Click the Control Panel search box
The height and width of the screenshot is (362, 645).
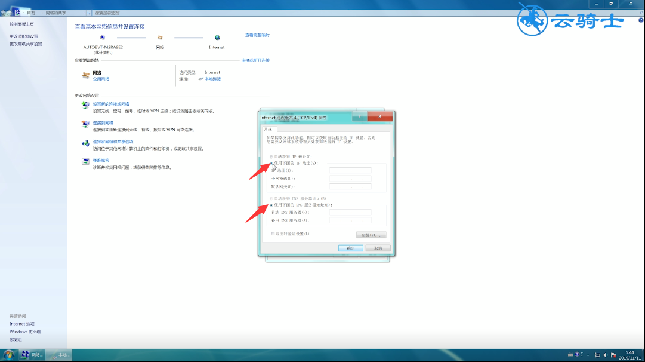coord(368,13)
